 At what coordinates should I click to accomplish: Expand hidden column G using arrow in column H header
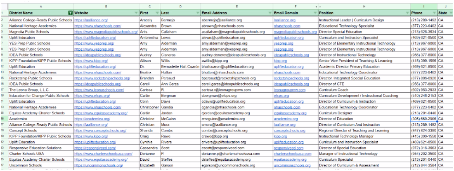320,6
